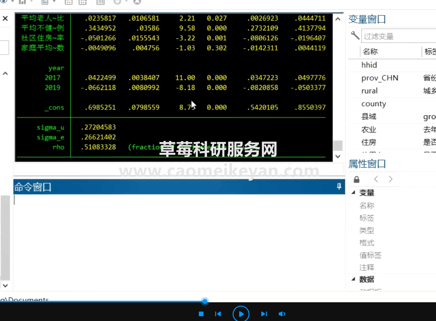
Task: Skip to the previous video track
Action: 218,314
